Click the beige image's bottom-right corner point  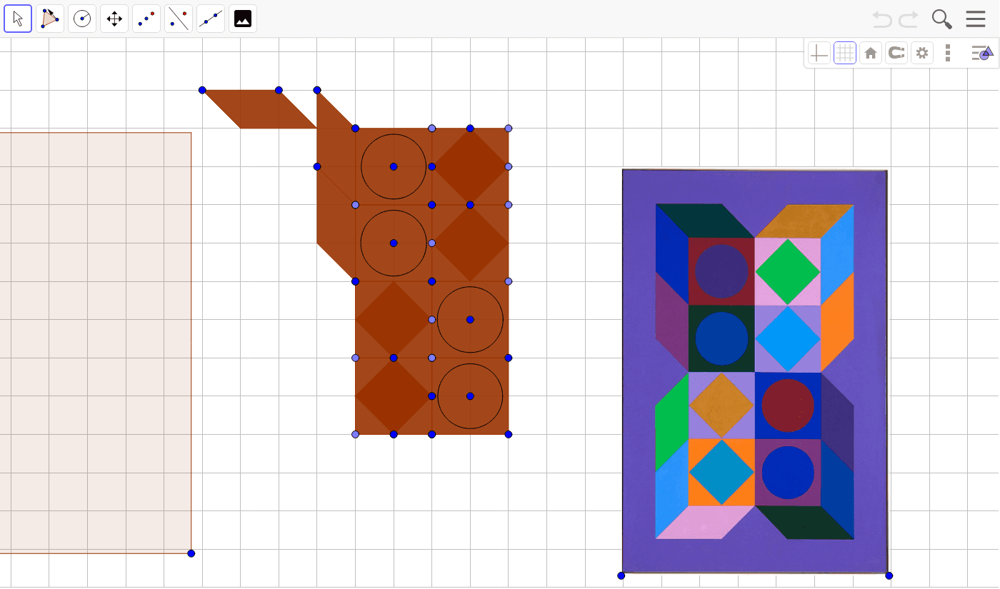[191, 553]
